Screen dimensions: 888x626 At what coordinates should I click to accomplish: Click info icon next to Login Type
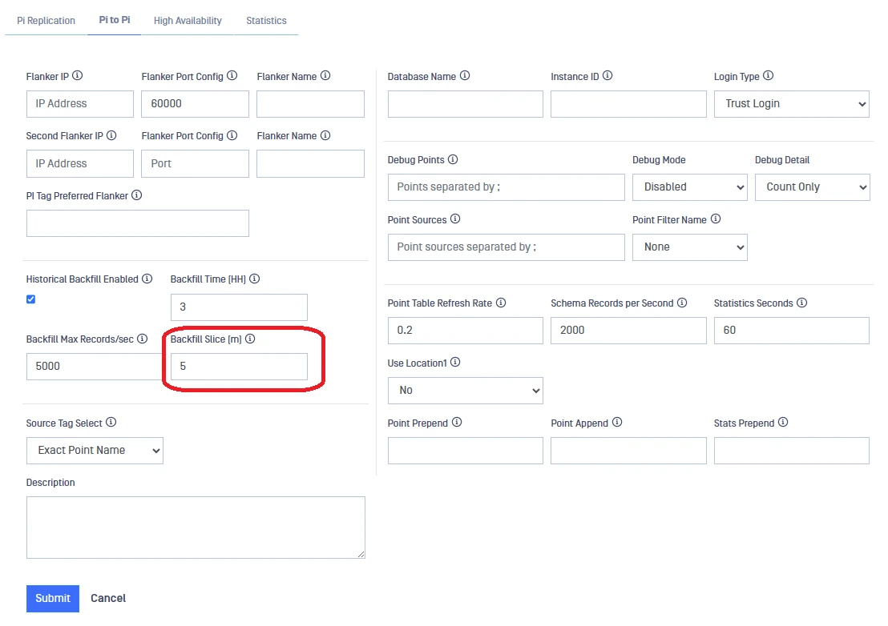(769, 76)
